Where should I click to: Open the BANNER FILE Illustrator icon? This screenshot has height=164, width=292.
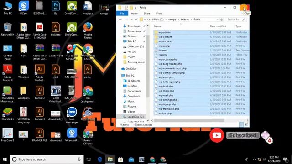40,135
